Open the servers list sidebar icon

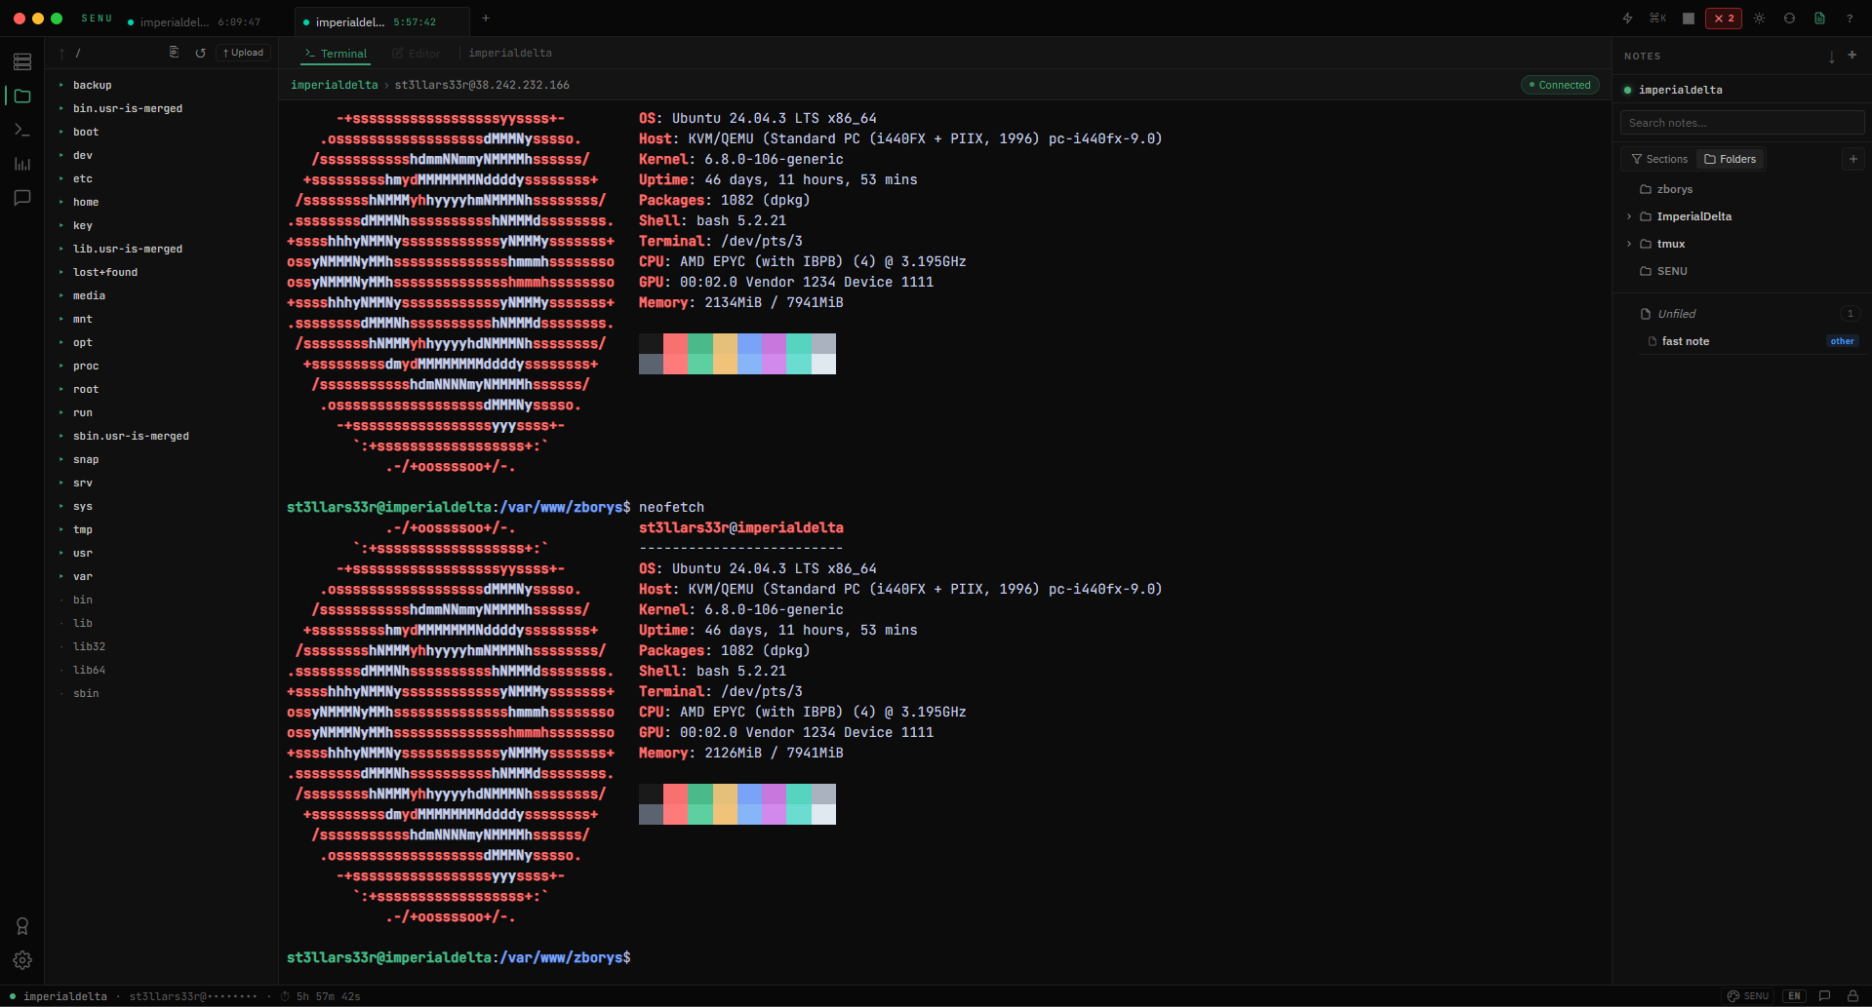point(22,62)
